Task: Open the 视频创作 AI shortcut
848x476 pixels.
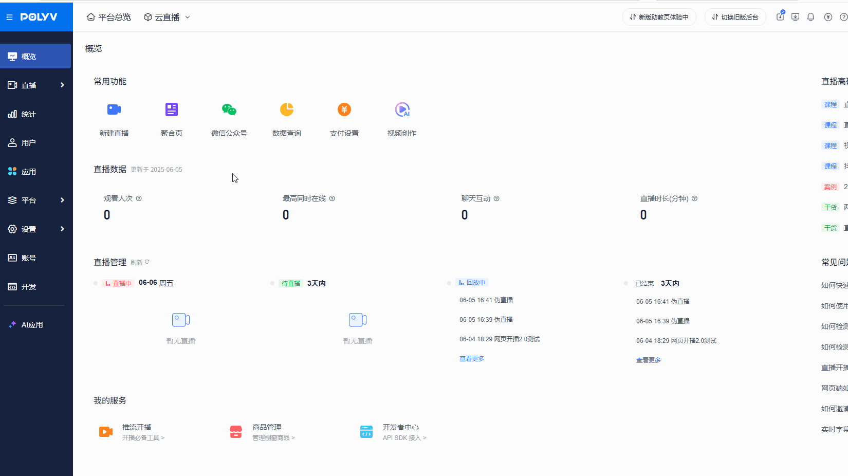Action: [x=402, y=119]
